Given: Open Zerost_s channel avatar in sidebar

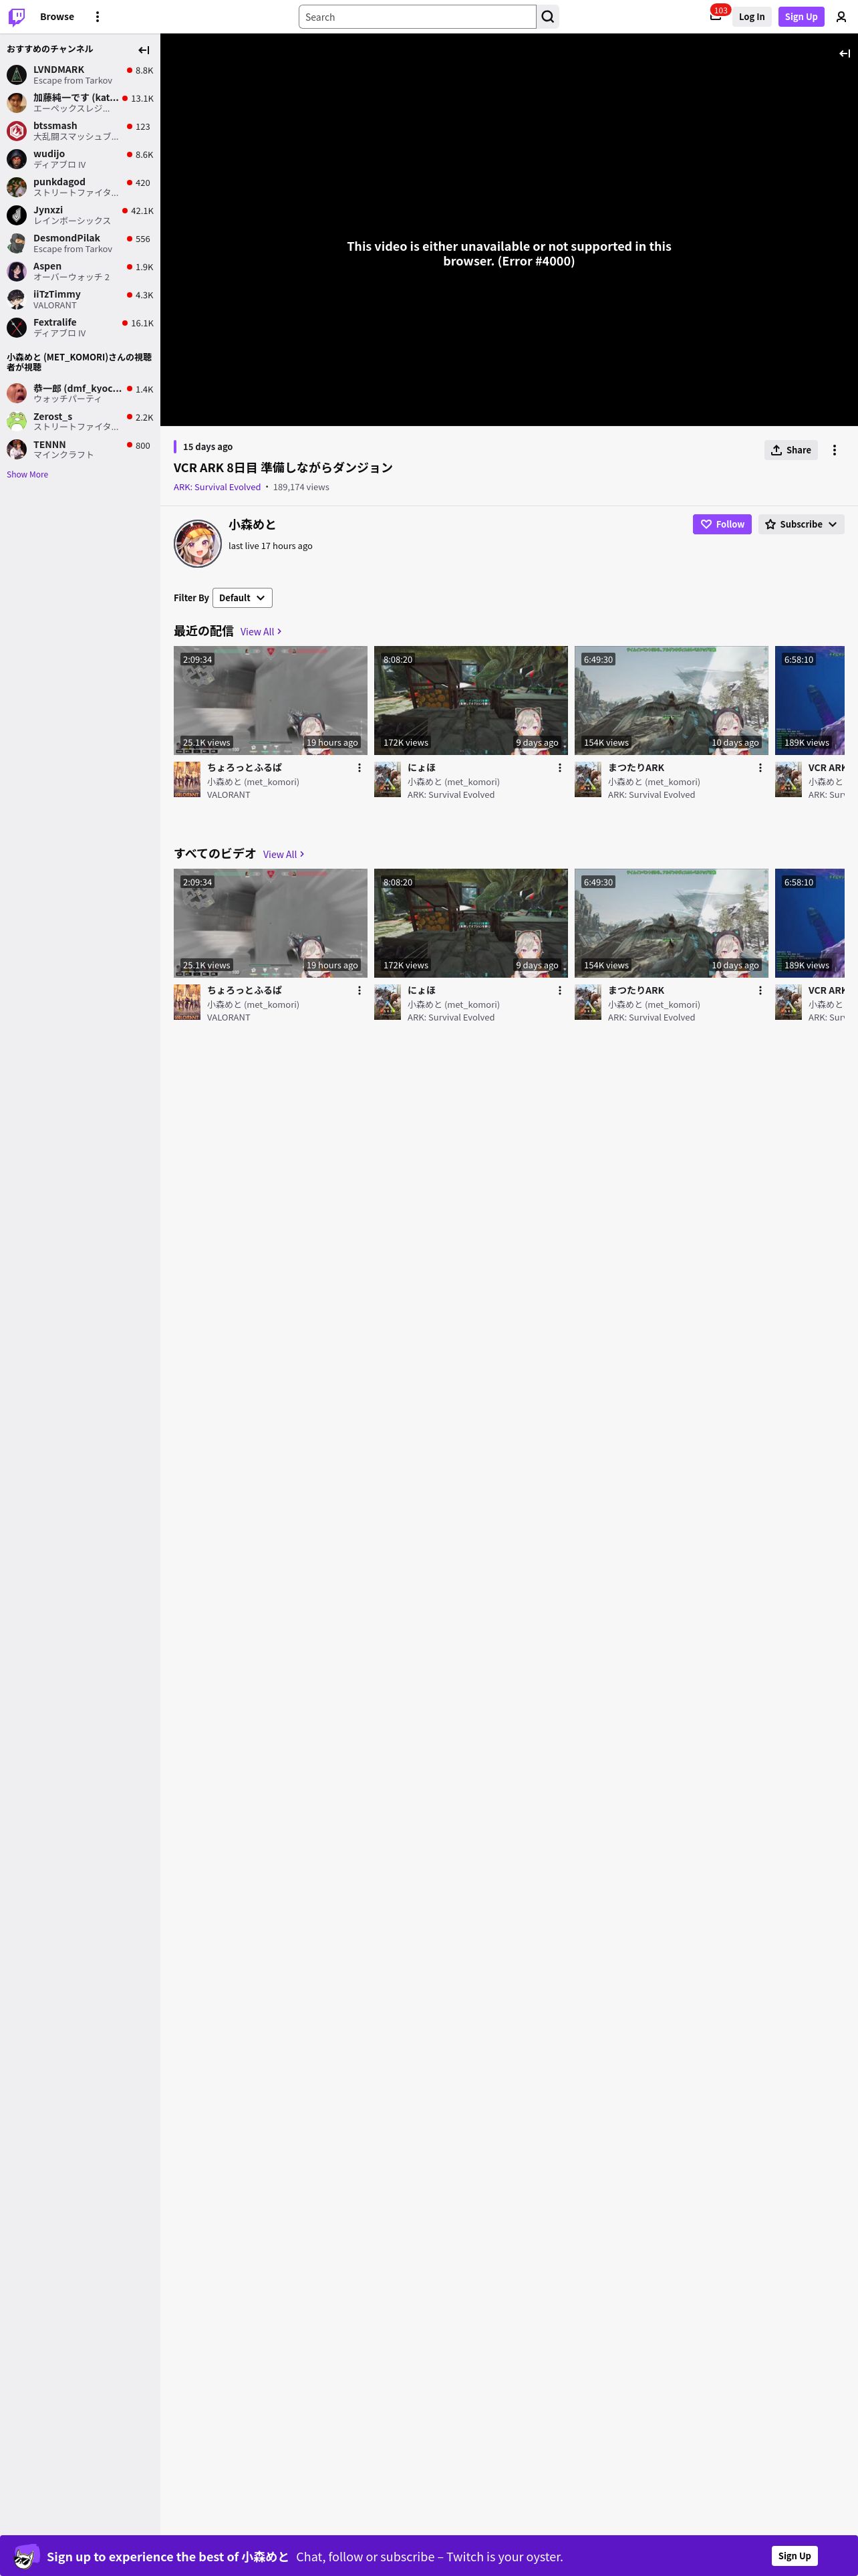Looking at the screenshot, I should pos(17,421).
